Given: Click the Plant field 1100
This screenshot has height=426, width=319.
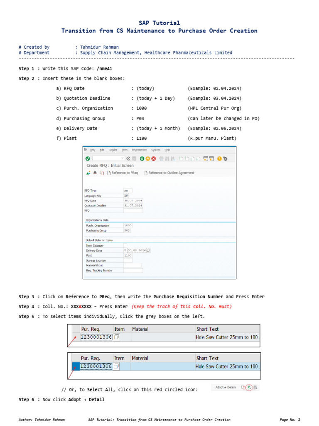Looking at the screenshot, I should (128, 255).
